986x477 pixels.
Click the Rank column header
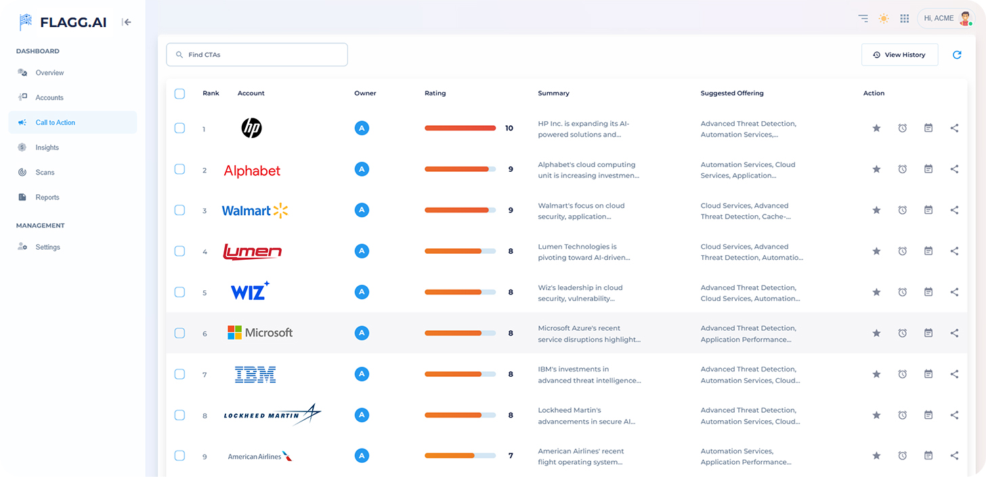211,93
